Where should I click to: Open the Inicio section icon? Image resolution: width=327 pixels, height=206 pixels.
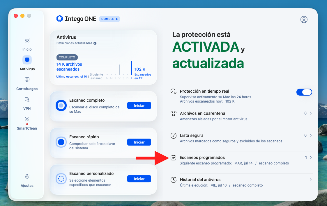point(27,40)
